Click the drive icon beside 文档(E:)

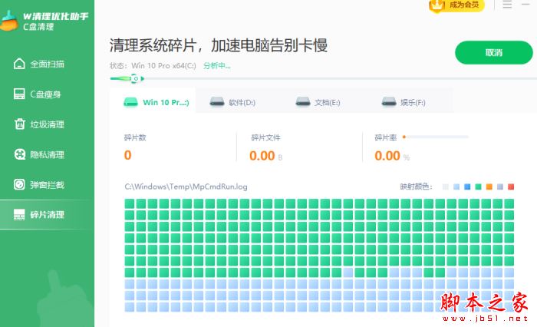click(x=303, y=101)
